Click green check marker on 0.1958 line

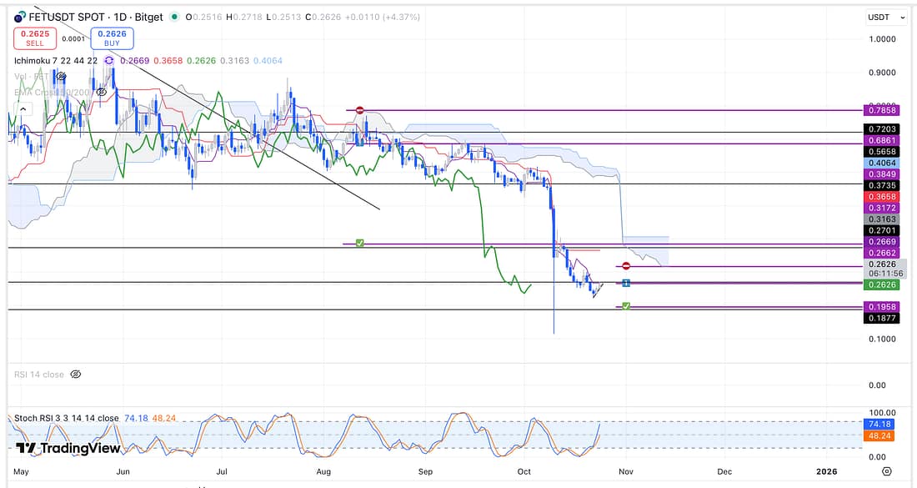[x=626, y=306]
